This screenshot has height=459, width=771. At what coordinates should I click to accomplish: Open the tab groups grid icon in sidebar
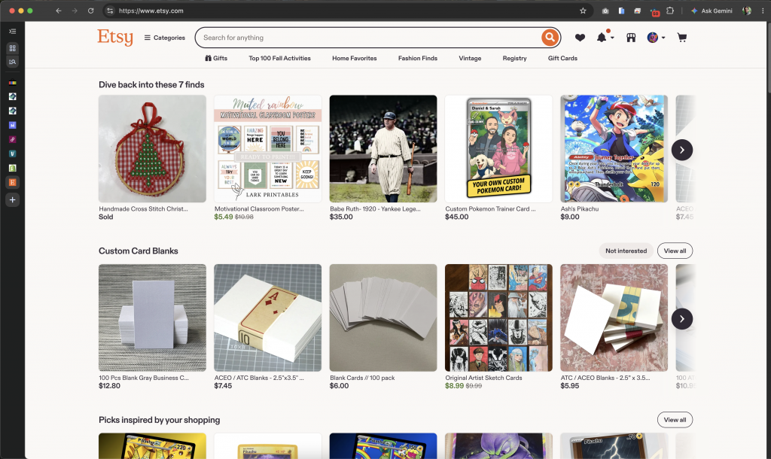click(x=12, y=48)
